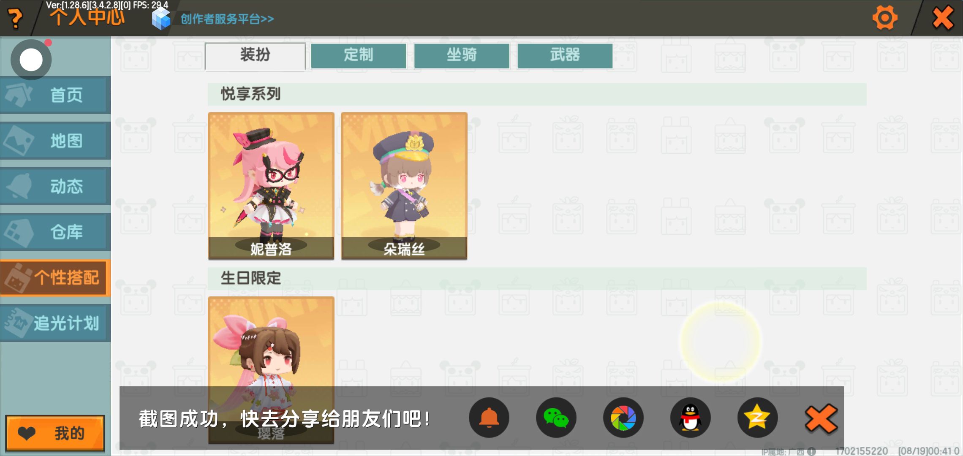Tap the floating record circle button
The width and height of the screenshot is (963, 456).
click(31, 60)
